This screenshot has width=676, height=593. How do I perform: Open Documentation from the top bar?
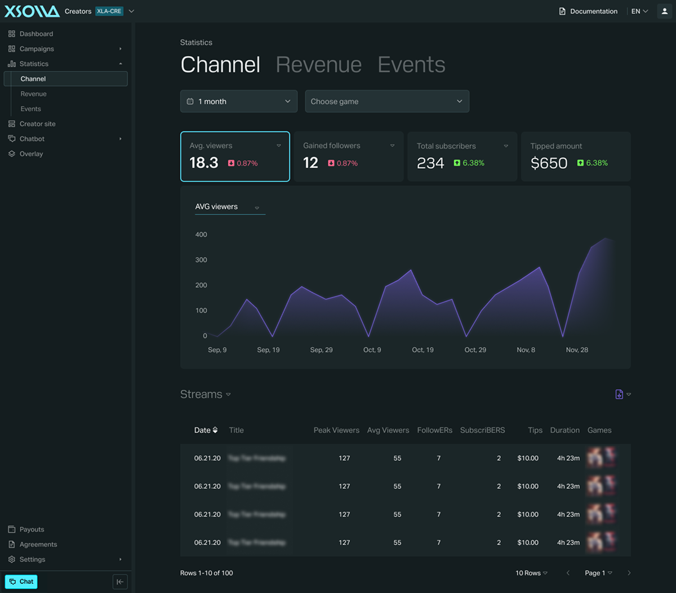pos(588,11)
